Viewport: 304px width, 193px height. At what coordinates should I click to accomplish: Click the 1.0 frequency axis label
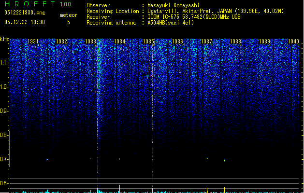pos(4,87)
